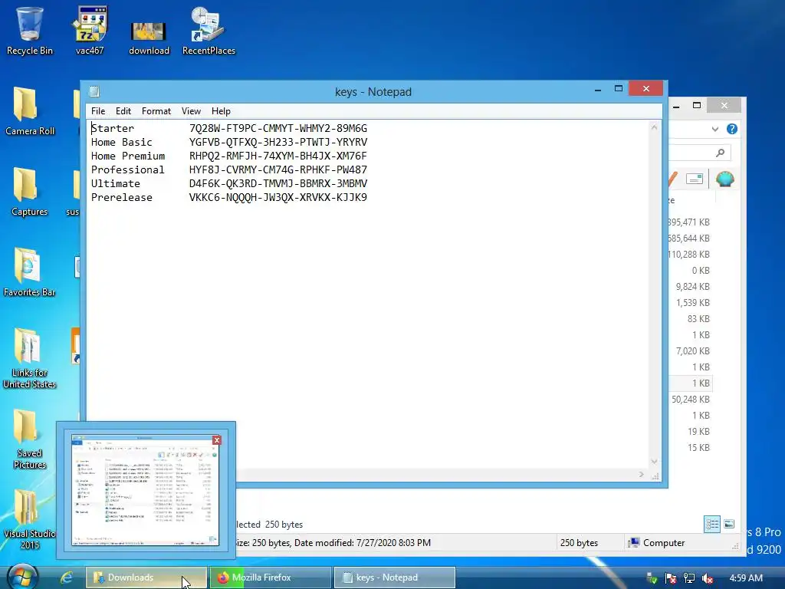Click the network tray icon

689,578
